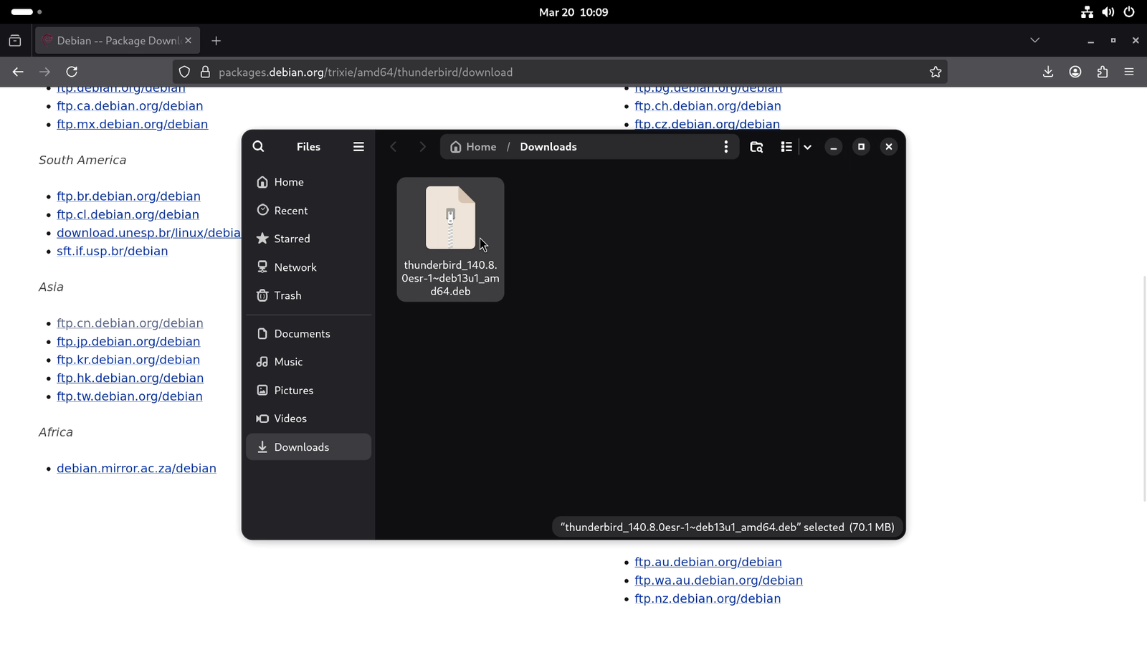
Task: Search everywhere folder icon in Files
Action: (756, 146)
